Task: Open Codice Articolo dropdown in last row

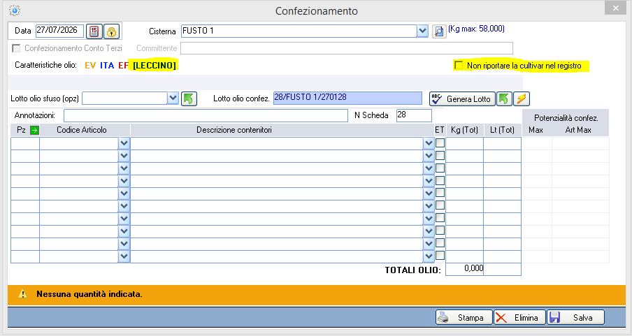Action: 124,256
